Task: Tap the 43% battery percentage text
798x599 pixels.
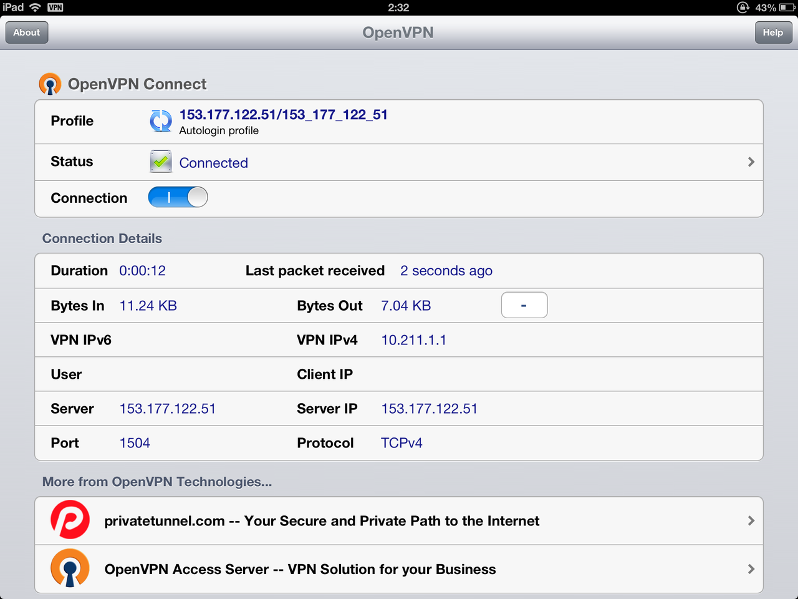Action: (766, 7)
